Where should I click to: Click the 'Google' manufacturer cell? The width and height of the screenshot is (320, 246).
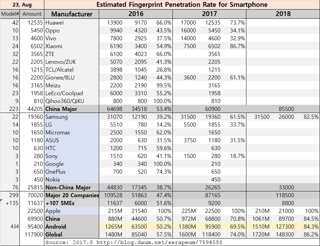tap(72, 164)
